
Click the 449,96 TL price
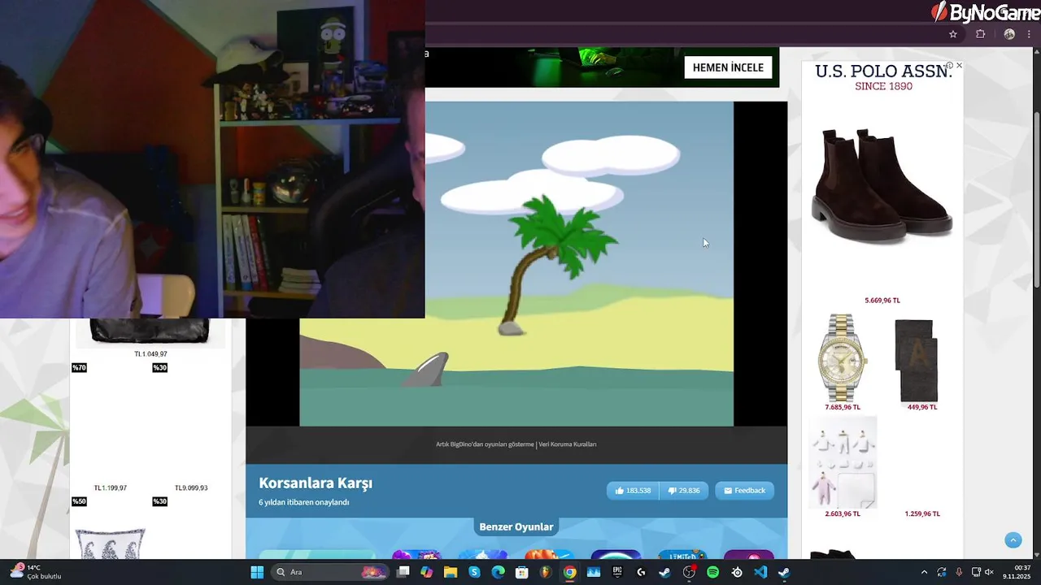click(922, 407)
